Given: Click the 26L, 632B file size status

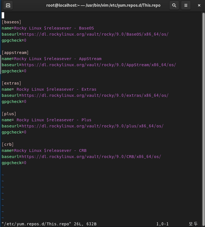Looking at the screenshot, I should 85,224.
